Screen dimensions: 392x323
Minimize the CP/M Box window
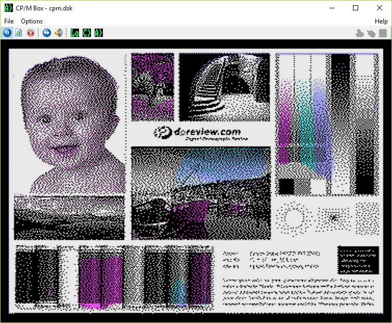(x=332, y=8)
